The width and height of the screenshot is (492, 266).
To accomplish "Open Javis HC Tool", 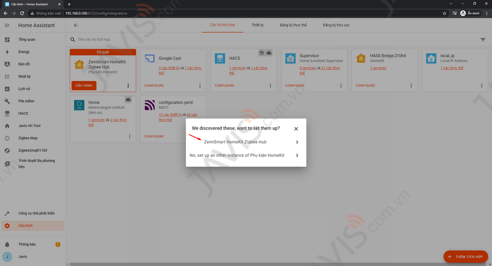I will pyautogui.click(x=33, y=126).
